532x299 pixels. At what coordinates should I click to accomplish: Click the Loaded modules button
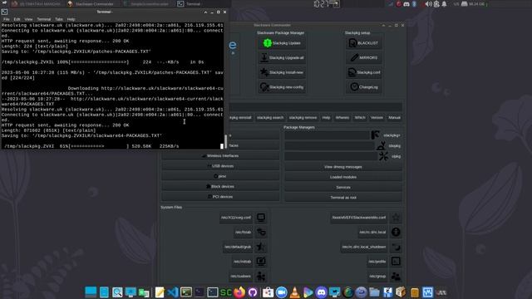point(343,177)
